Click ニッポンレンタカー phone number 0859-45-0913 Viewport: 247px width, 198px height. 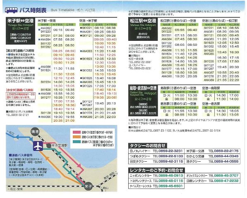click(x=171, y=176)
